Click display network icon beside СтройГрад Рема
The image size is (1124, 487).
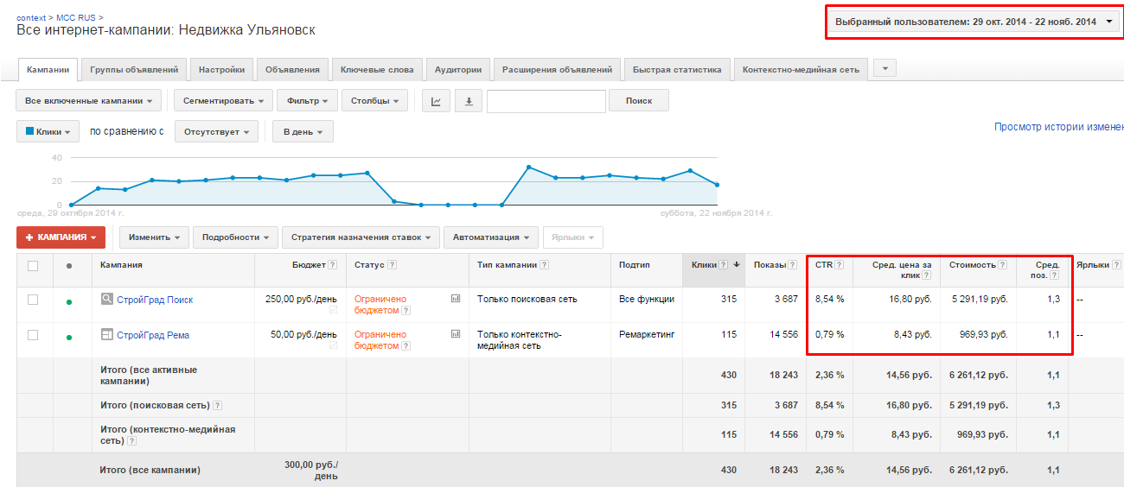point(107,334)
